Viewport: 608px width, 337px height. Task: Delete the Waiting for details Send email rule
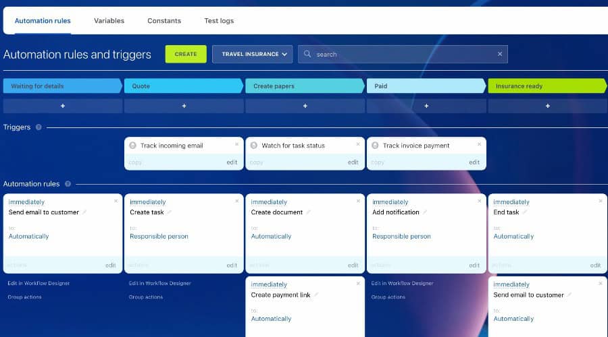(x=116, y=201)
